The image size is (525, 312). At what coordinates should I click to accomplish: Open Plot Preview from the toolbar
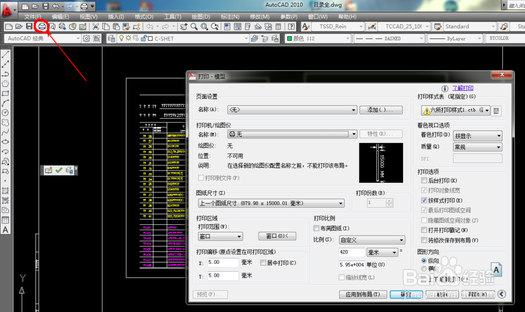pyautogui.click(x=52, y=26)
